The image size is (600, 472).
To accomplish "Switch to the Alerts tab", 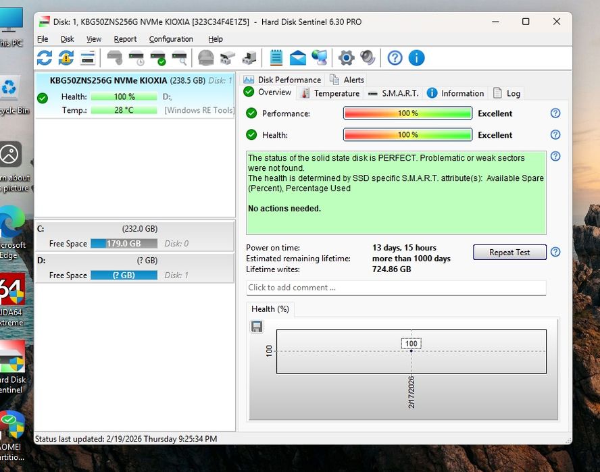I will (x=347, y=80).
